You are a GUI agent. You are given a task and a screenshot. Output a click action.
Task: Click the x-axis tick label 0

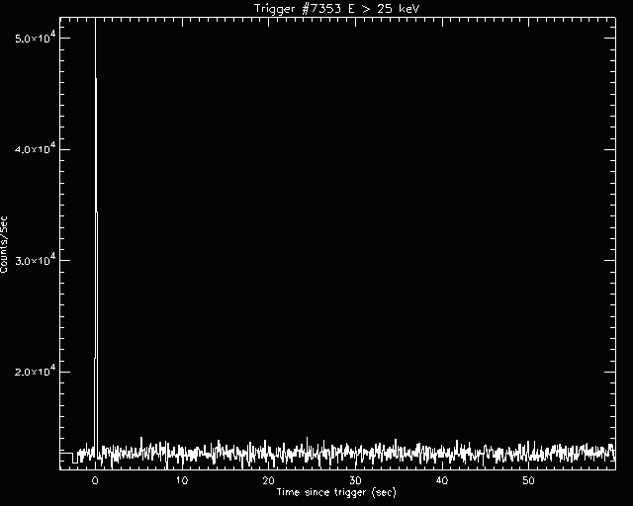click(95, 480)
